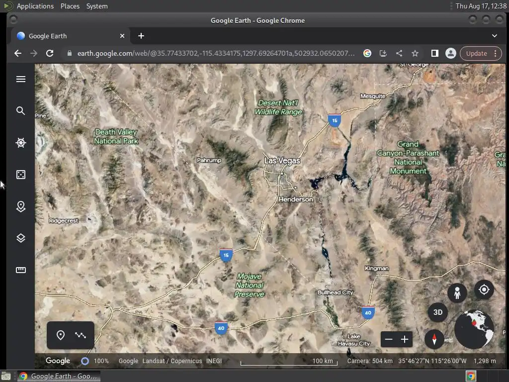Image resolution: width=509 pixels, height=382 pixels.
Task: Click the mini globe overview
Action: pyautogui.click(x=474, y=329)
